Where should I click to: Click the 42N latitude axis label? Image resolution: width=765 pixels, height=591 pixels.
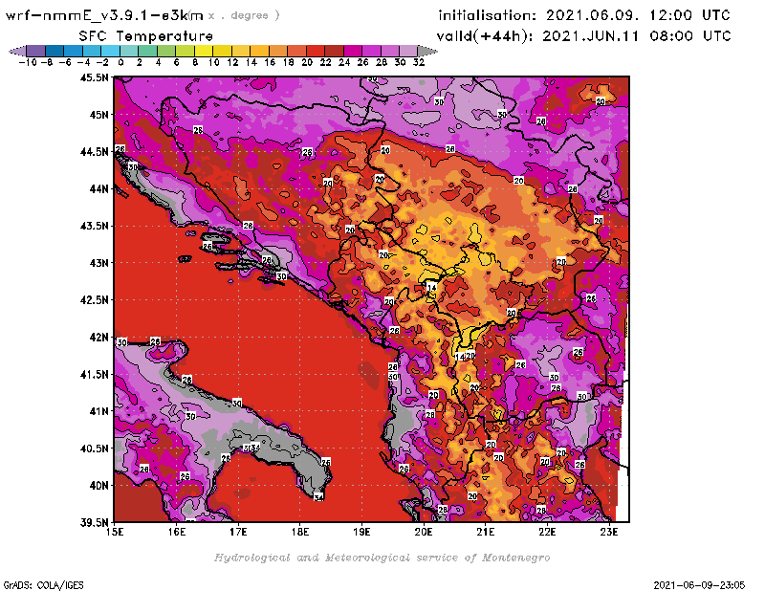(x=98, y=338)
